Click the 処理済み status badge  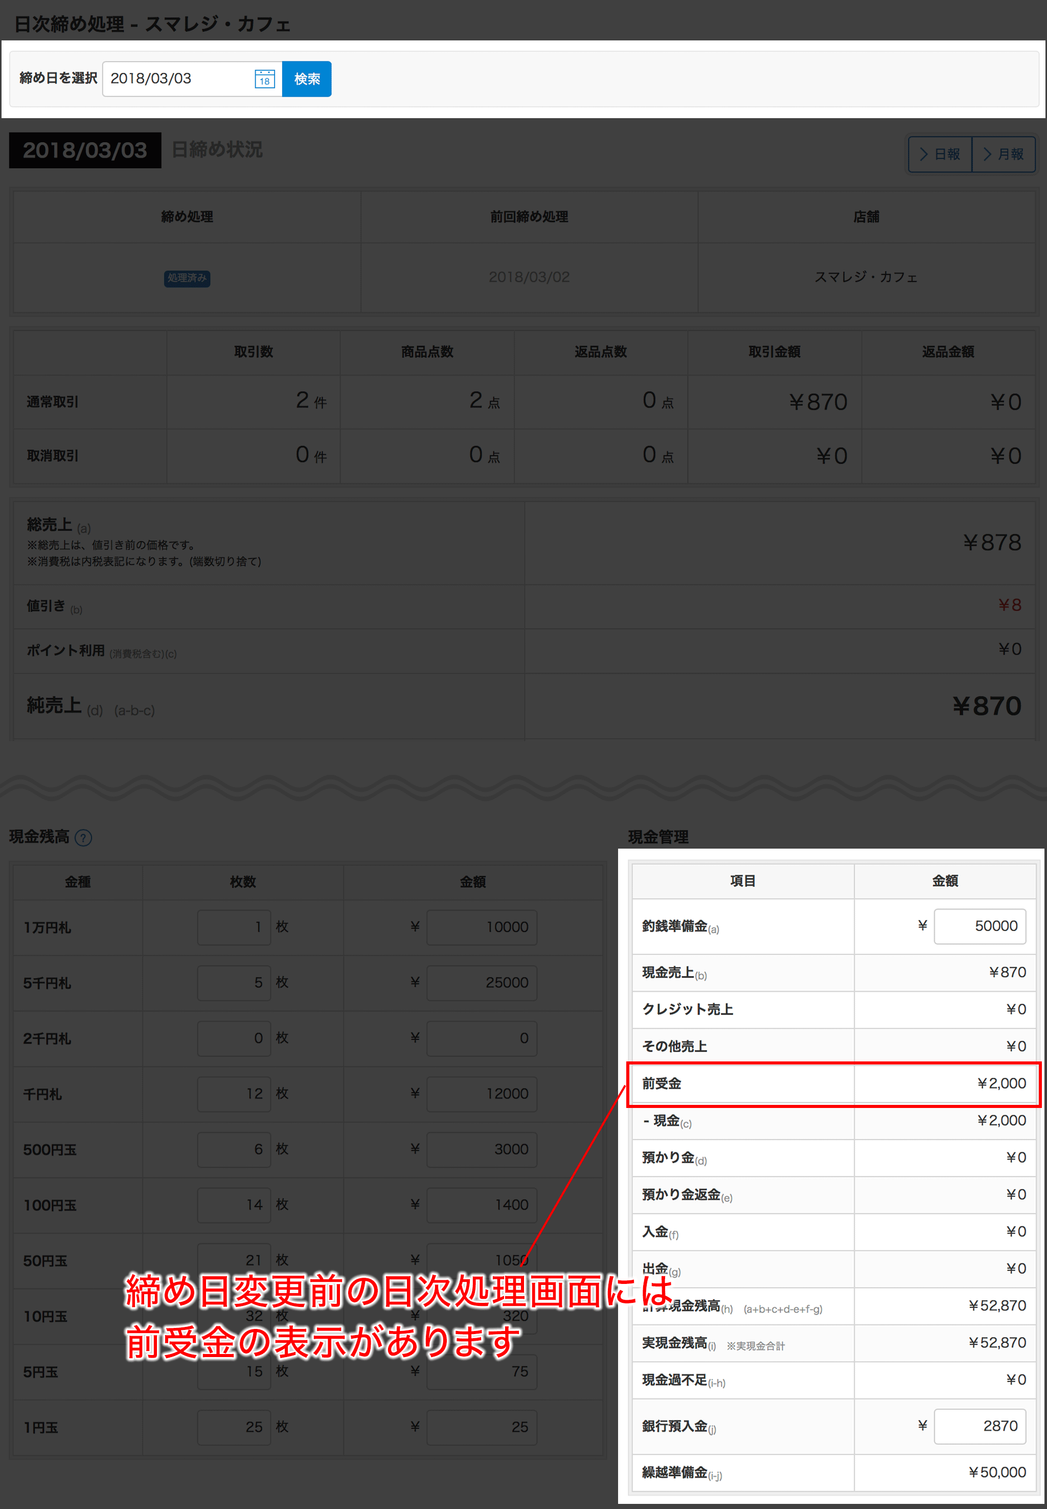(x=187, y=278)
